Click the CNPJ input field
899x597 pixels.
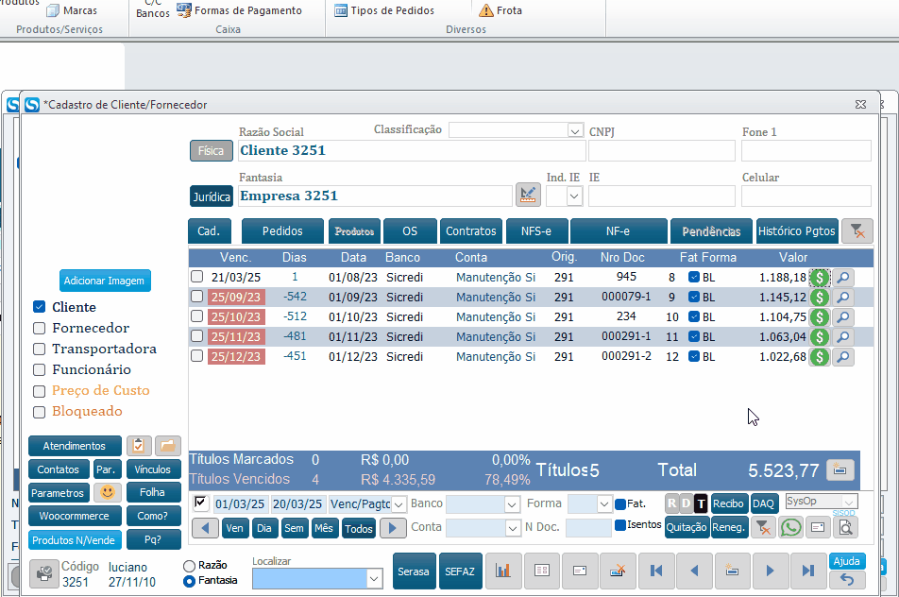click(x=662, y=150)
